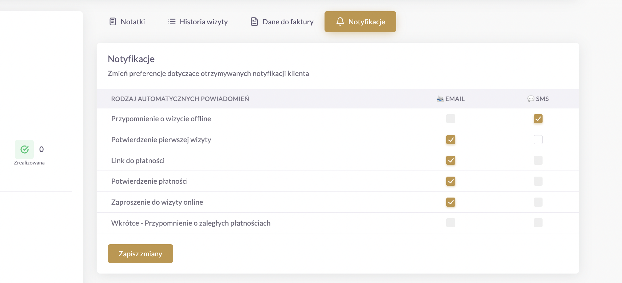This screenshot has width=622, height=283.
Task: Click the Notatki document icon
Action: coord(113,22)
